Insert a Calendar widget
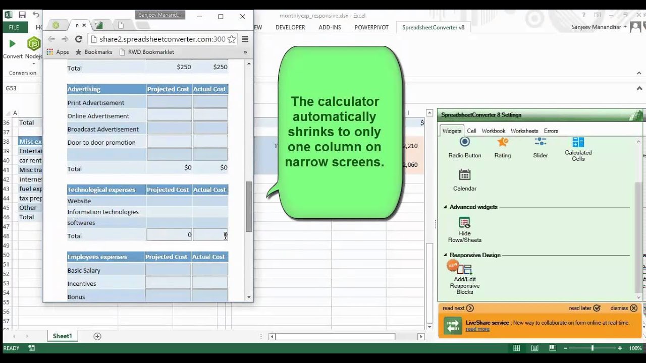 click(x=465, y=180)
